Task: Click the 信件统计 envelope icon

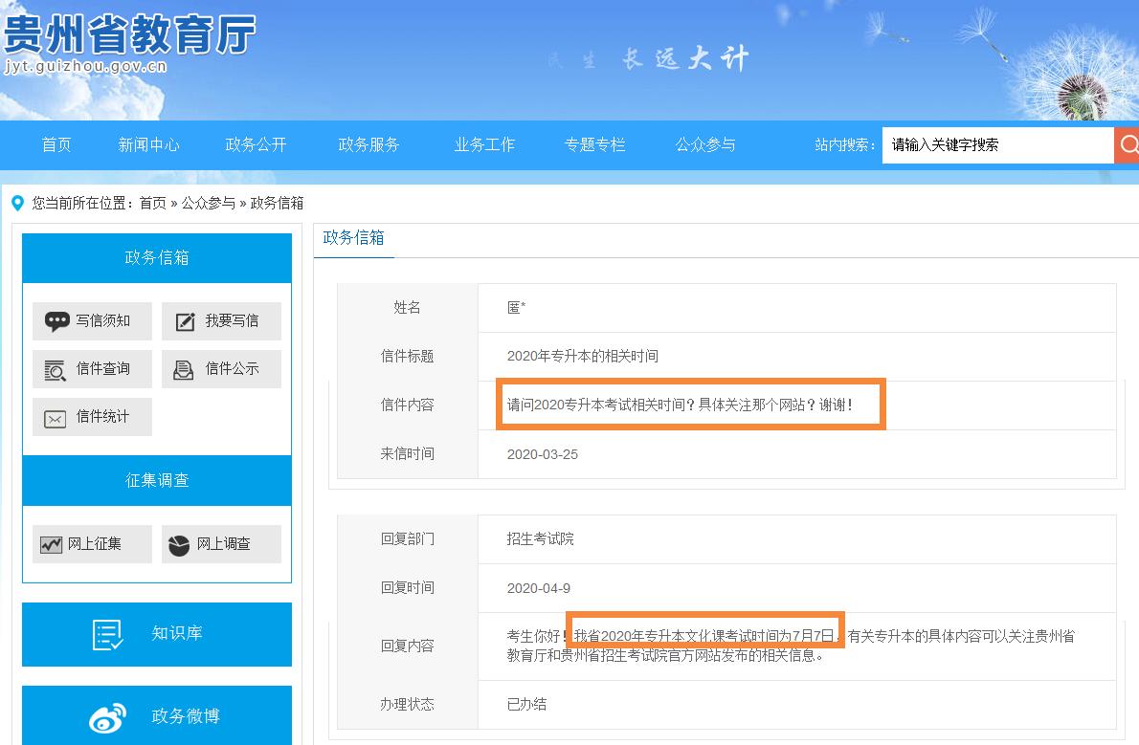Action: point(56,418)
